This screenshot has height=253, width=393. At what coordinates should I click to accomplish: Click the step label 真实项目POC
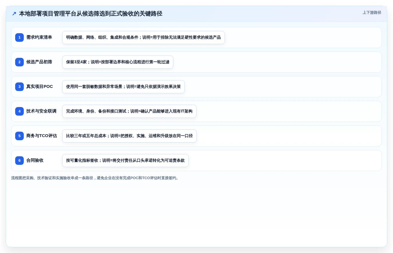pyautogui.click(x=40, y=87)
